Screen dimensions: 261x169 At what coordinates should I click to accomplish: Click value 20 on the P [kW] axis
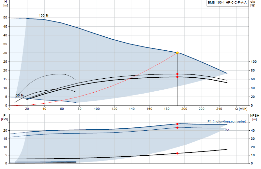pyautogui.click(x=5, y=131)
